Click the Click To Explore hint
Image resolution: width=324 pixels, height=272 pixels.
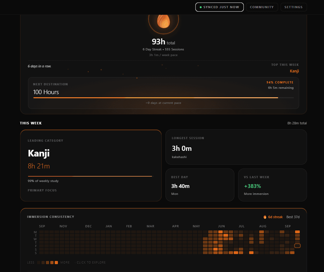91,263
